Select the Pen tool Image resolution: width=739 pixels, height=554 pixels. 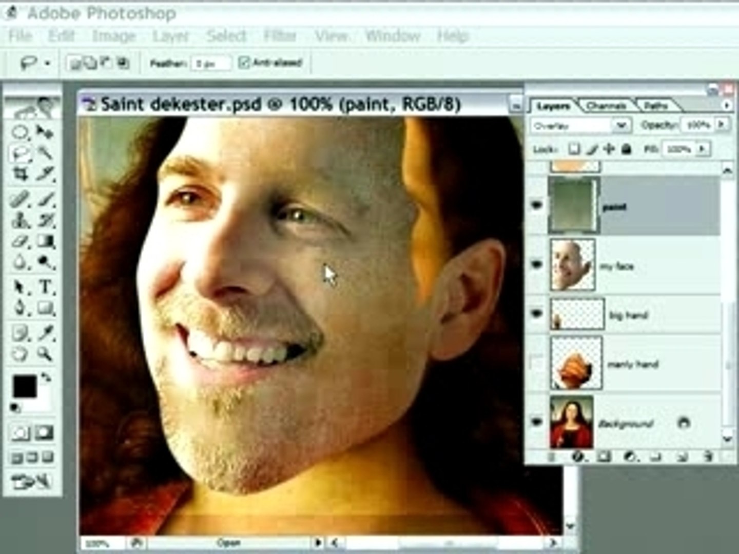pos(21,308)
